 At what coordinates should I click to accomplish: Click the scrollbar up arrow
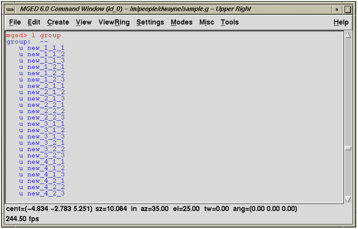pyautogui.click(x=348, y=35)
